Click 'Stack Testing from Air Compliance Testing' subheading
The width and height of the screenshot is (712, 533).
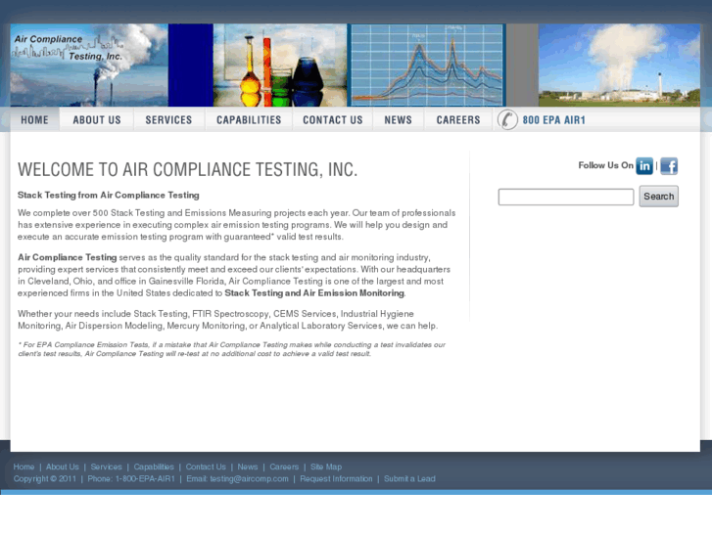click(109, 195)
